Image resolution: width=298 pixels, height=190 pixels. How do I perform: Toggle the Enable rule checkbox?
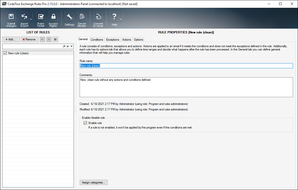pyautogui.click(x=85, y=123)
